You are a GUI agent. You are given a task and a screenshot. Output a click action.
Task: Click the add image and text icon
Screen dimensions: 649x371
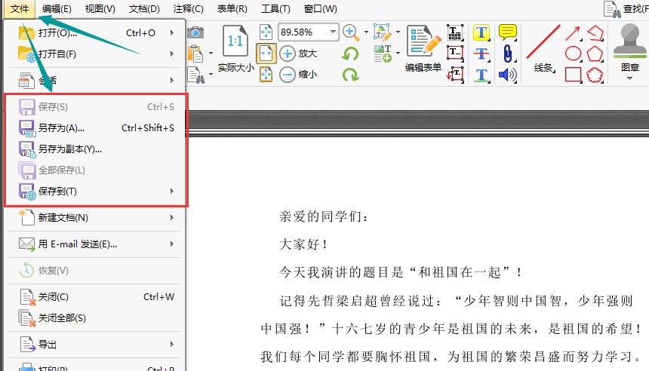tap(383, 54)
